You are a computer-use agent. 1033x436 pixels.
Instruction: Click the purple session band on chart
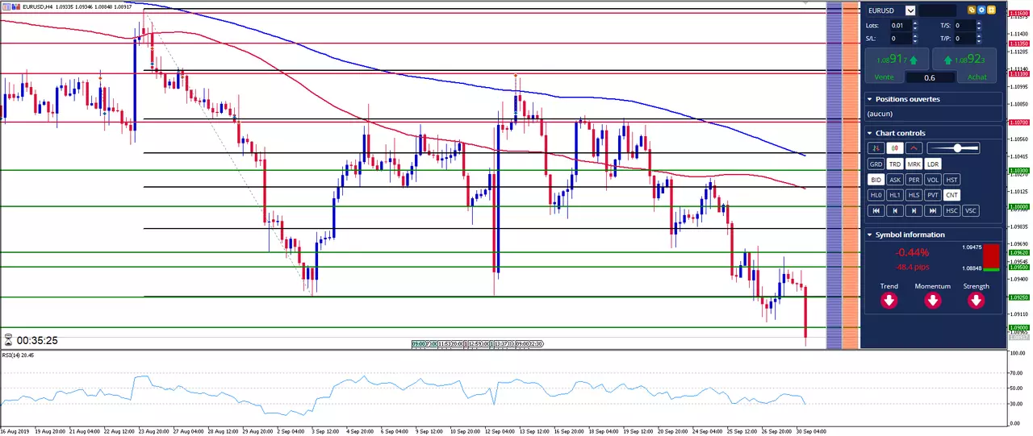[x=834, y=175]
